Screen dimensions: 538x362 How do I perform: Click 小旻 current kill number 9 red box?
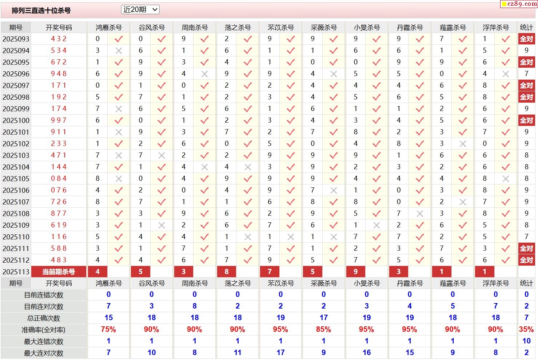[x=355, y=272]
